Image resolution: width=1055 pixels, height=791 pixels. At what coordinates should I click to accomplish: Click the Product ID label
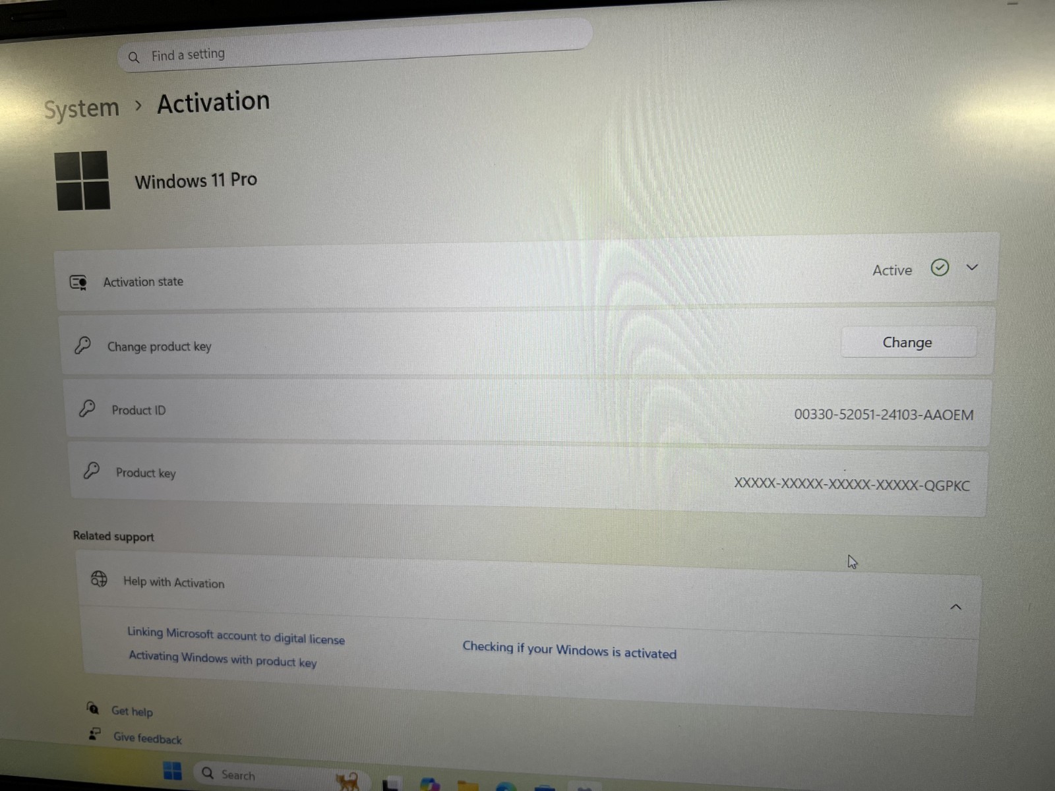pyautogui.click(x=138, y=411)
